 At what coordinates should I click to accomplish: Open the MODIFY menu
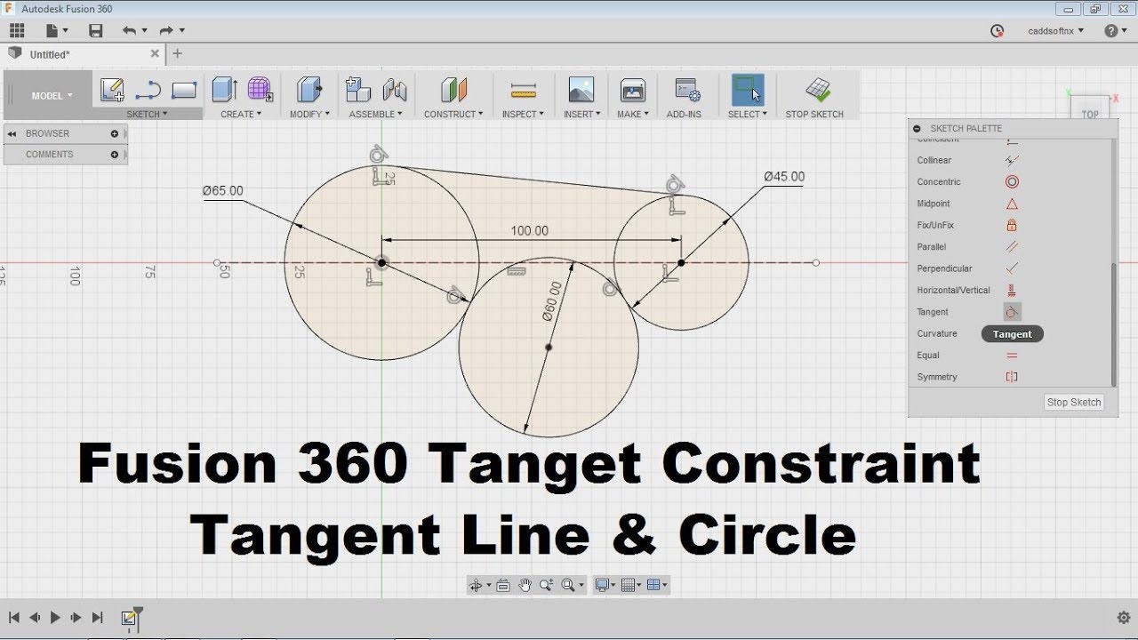click(309, 115)
